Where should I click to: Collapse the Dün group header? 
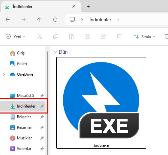pyautogui.click(x=55, y=52)
